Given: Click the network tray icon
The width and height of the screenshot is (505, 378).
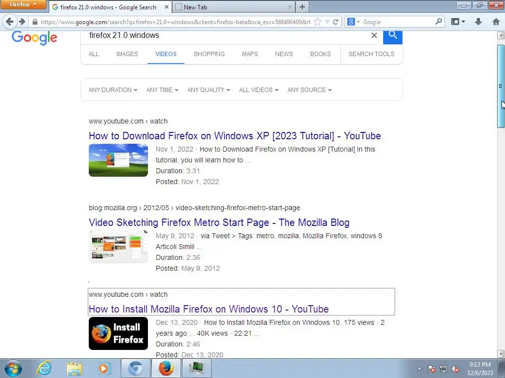Looking at the screenshot, I should tap(443, 369).
